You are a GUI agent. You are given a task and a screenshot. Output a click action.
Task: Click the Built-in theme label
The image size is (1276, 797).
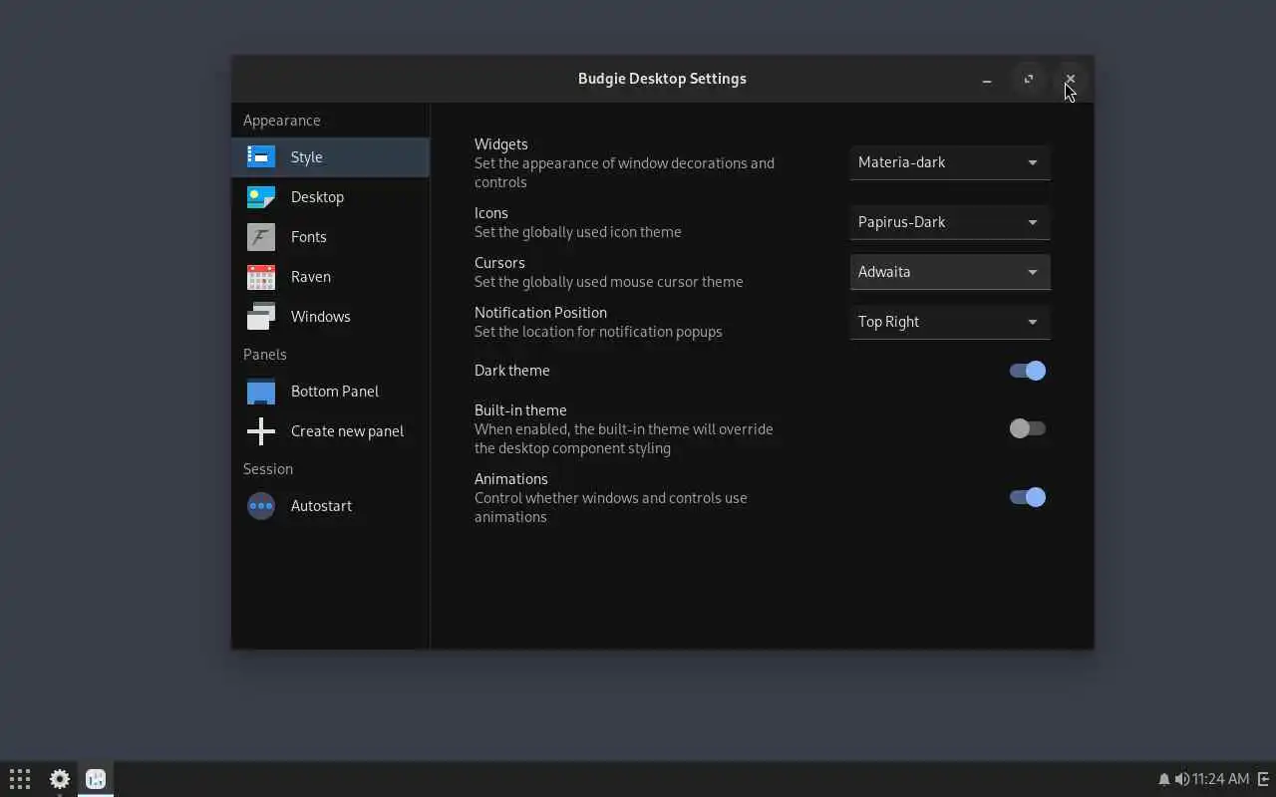(520, 410)
